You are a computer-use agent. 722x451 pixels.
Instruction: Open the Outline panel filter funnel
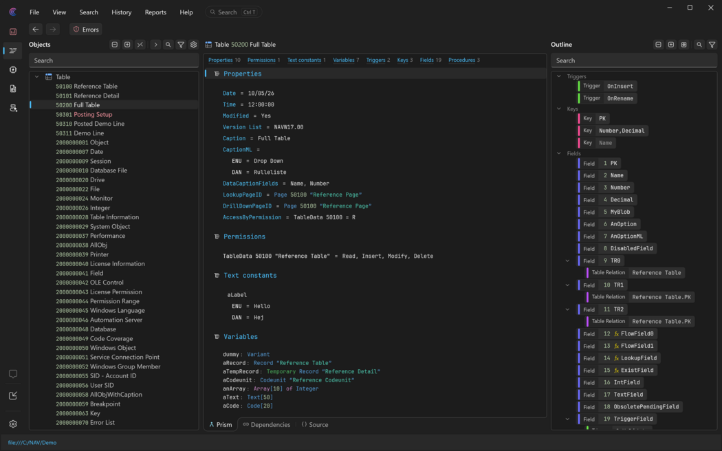point(712,45)
